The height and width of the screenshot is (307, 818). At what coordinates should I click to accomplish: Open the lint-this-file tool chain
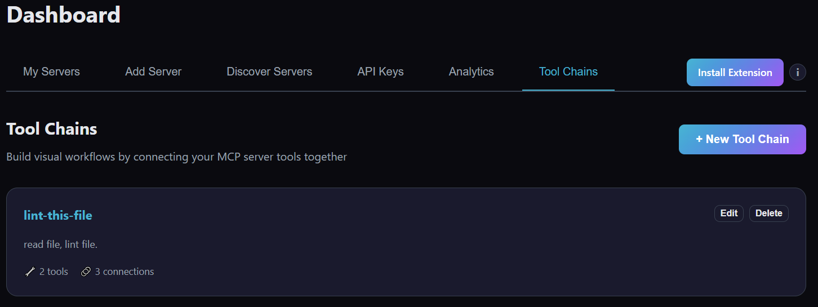58,215
